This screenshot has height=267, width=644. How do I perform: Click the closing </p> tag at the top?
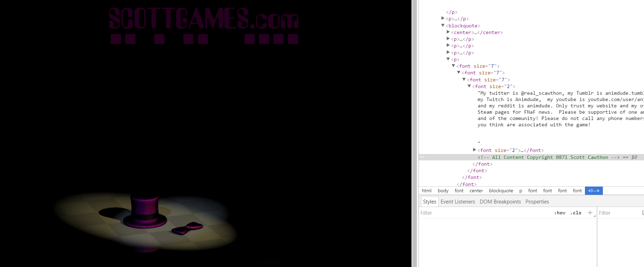click(x=452, y=12)
